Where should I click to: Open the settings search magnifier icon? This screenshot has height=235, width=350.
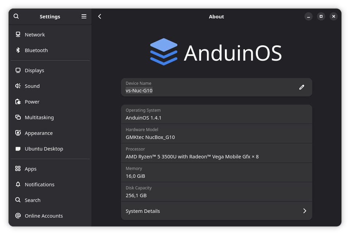tap(16, 16)
